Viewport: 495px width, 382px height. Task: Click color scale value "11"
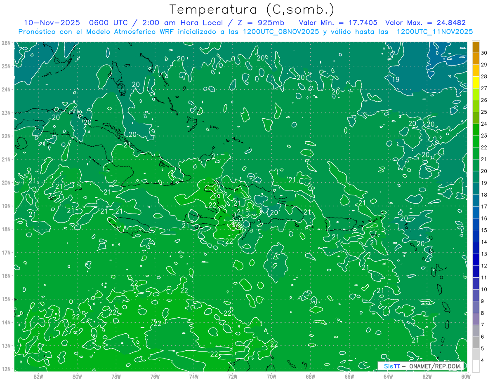pos(484,277)
